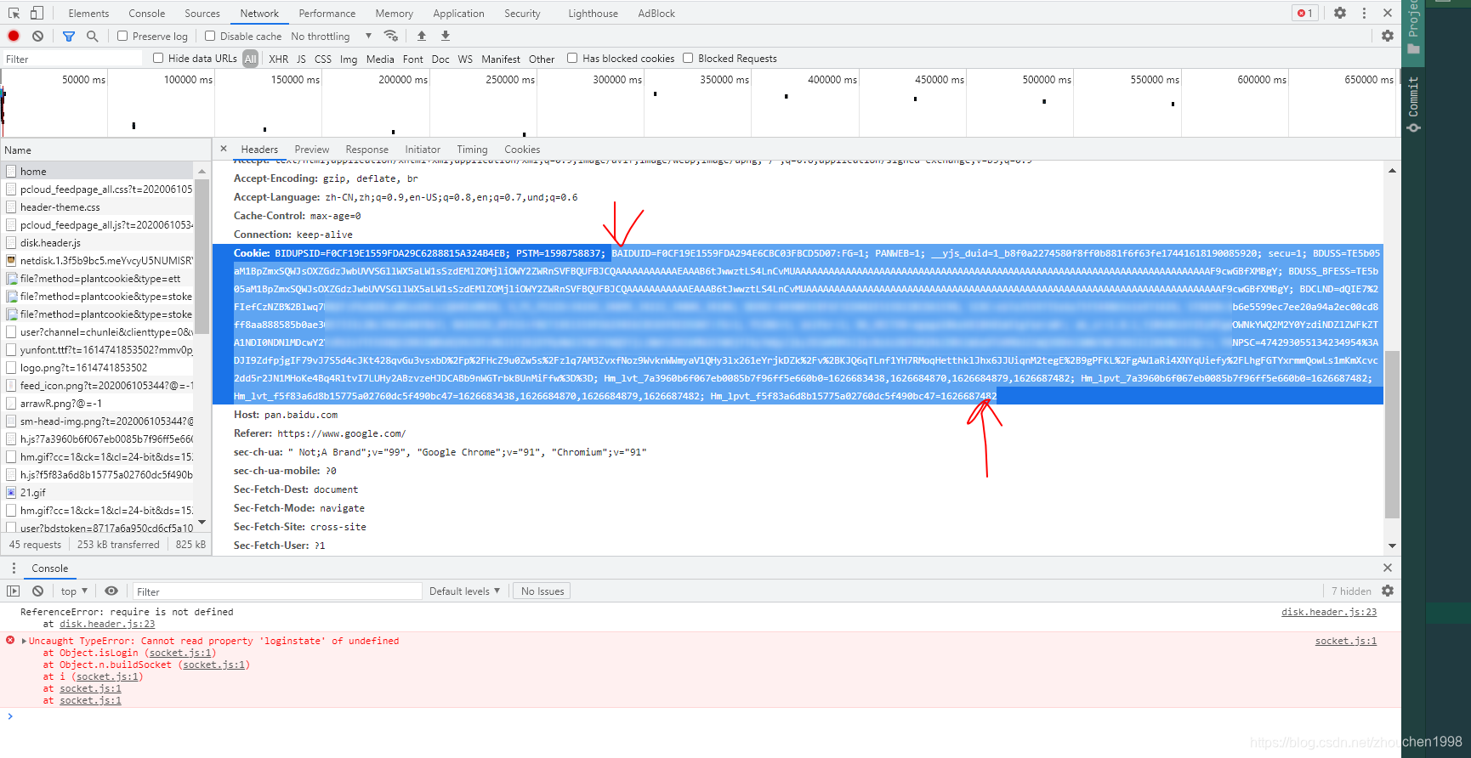Click the No Issues button
This screenshot has width=1471, height=758.
point(542,591)
